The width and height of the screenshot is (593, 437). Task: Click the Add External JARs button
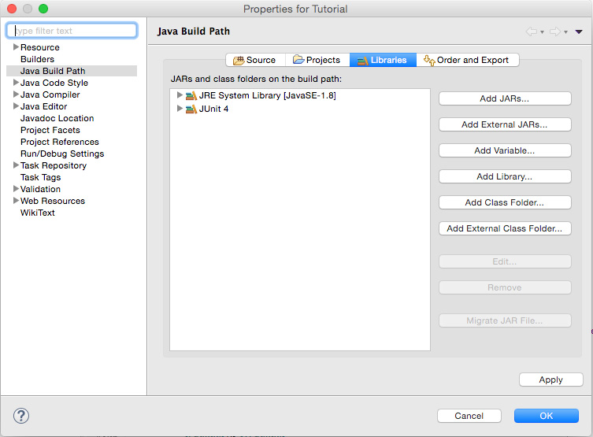tap(504, 124)
